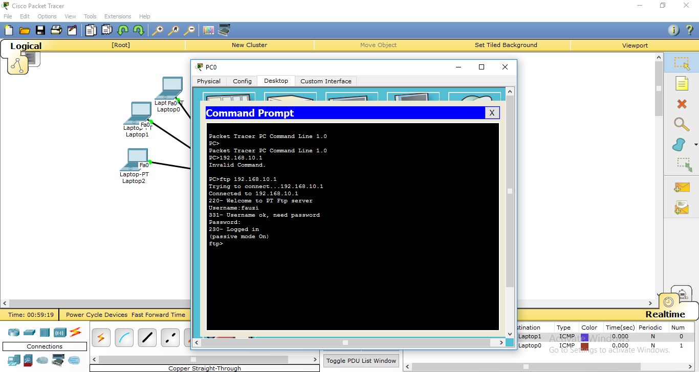Click the red color swatch for Laptop0

[x=584, y=346]
